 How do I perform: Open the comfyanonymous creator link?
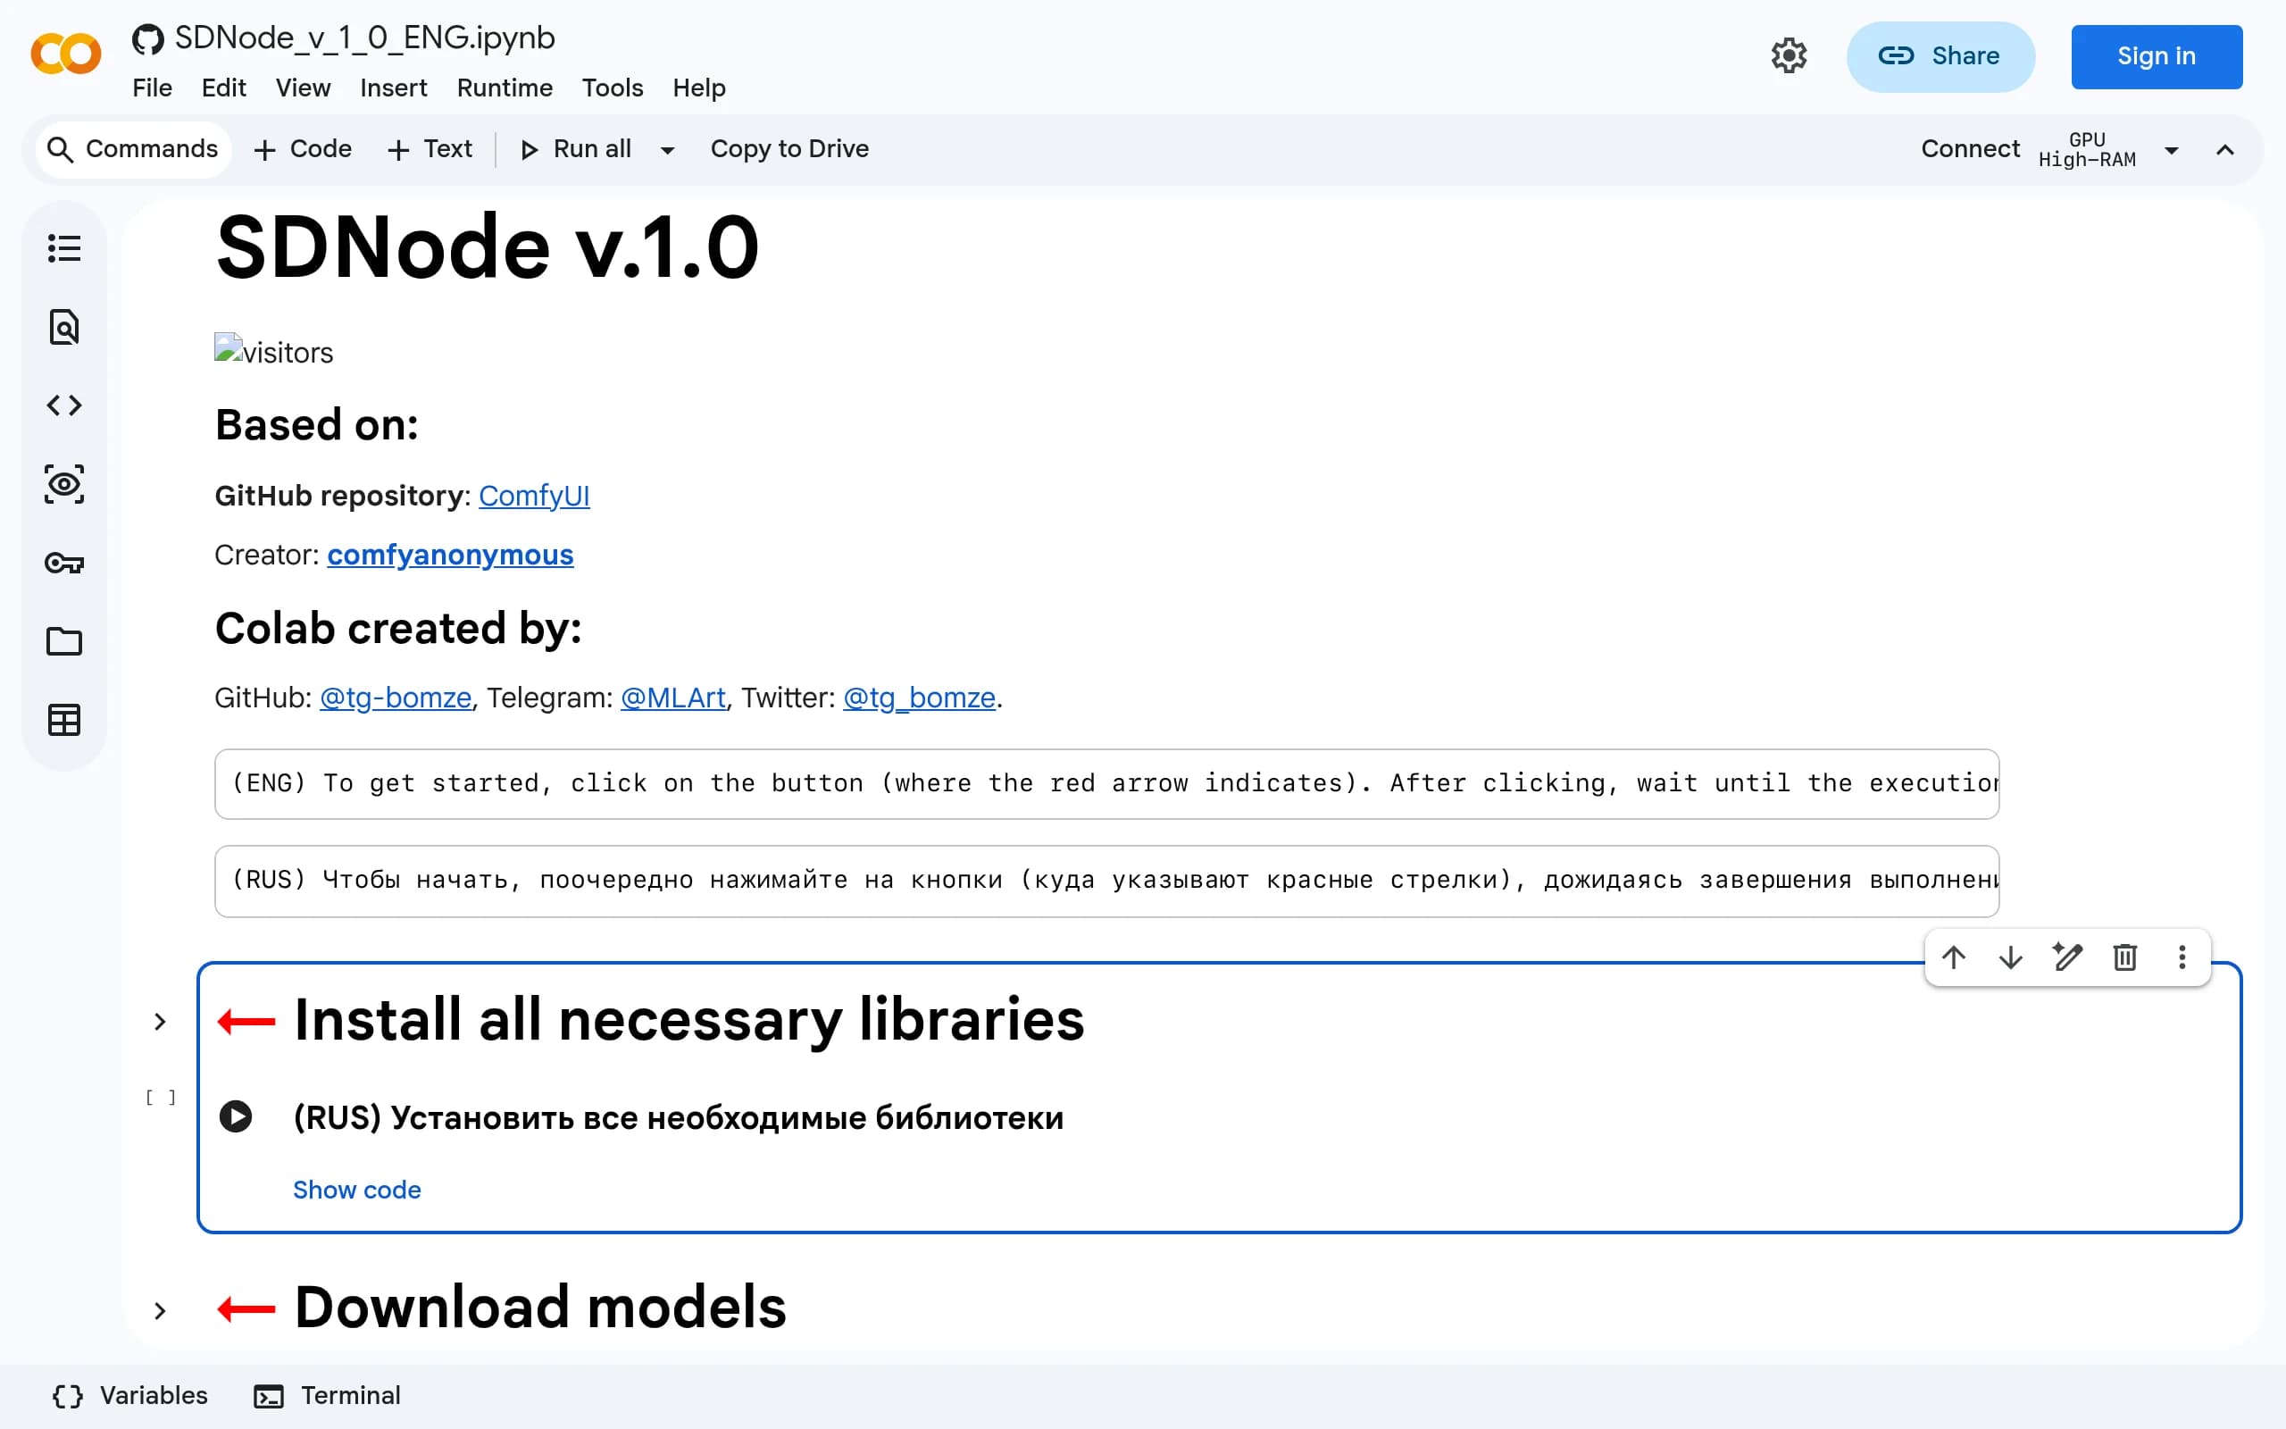click(x=451, y=555)
